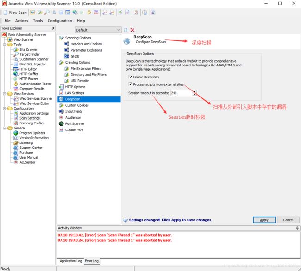Screen dimensions: 301x271
Task: Open the Scheduler clock icon in toolbar
Action: 144,13
